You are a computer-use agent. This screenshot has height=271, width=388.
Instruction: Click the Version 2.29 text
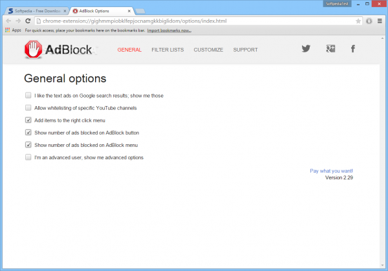pyautogui.click(x=339, y=177)
